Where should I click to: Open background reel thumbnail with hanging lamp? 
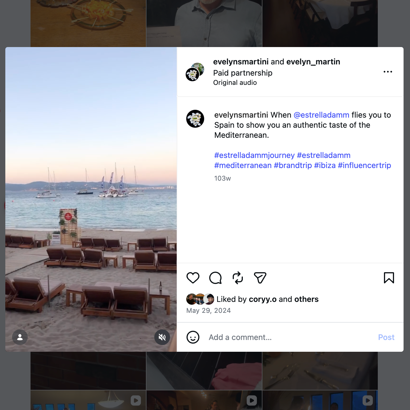point(88,400)
